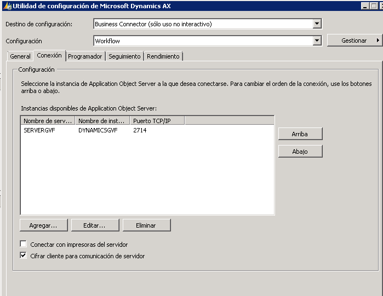The width and height of the screenshot is (383, 296).
Task: Click the Eliminar button
Action: 146,225
